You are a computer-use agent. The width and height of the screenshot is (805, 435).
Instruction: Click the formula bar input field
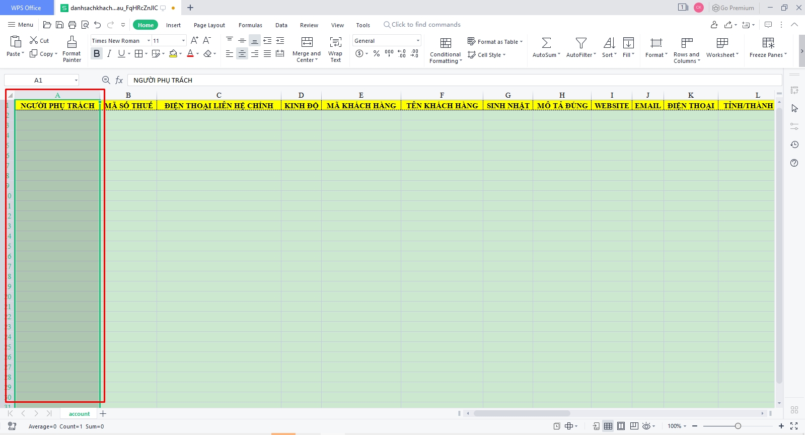tap(453, 80)
